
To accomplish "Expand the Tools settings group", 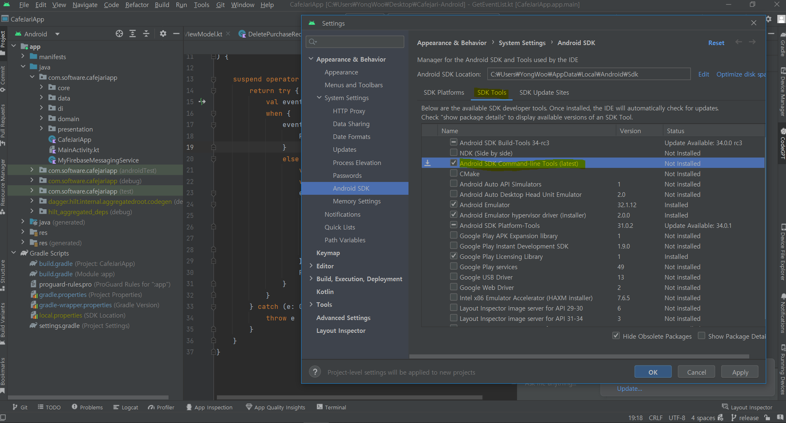I will coord(311,304).
